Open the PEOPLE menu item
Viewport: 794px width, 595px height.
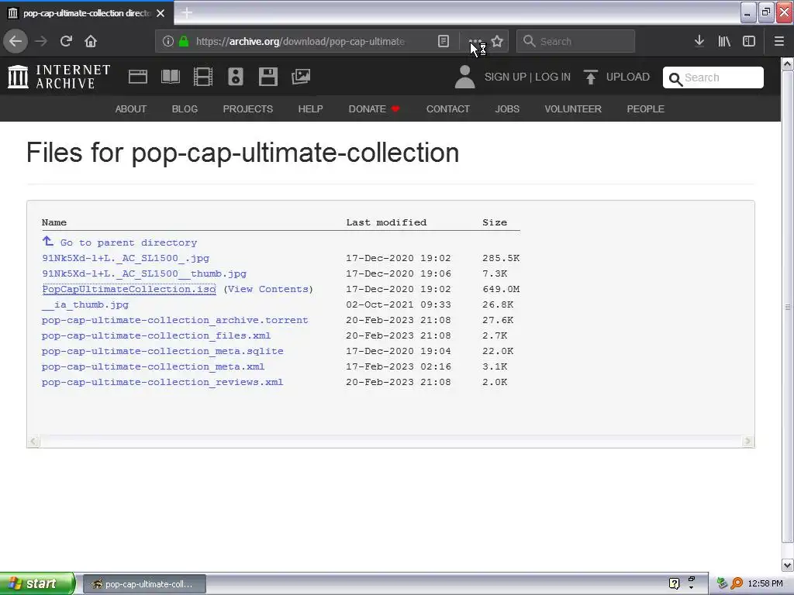pyautogui.click(x=645, y=108)
